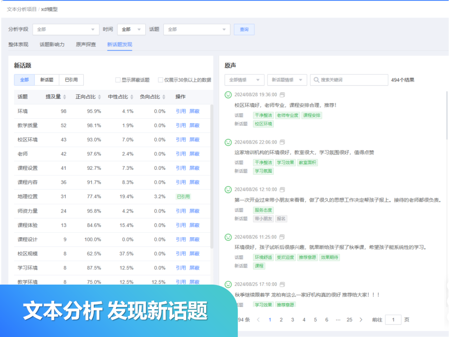Click the detail icon beside 2024/08/28 19:36:00
Viewport: 450px width, 337px height.
click(x=282, y=94)
